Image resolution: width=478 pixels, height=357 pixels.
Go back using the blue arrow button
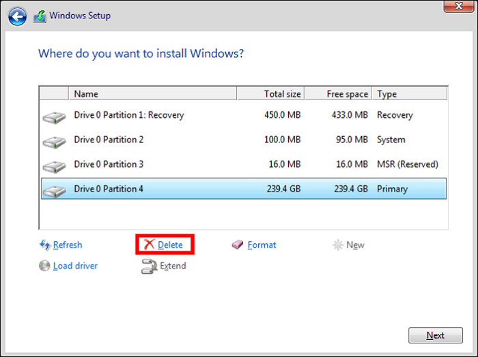[x=17, y=16]
